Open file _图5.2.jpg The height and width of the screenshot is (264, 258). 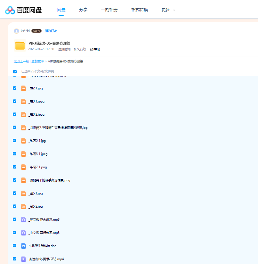[36, 206]
